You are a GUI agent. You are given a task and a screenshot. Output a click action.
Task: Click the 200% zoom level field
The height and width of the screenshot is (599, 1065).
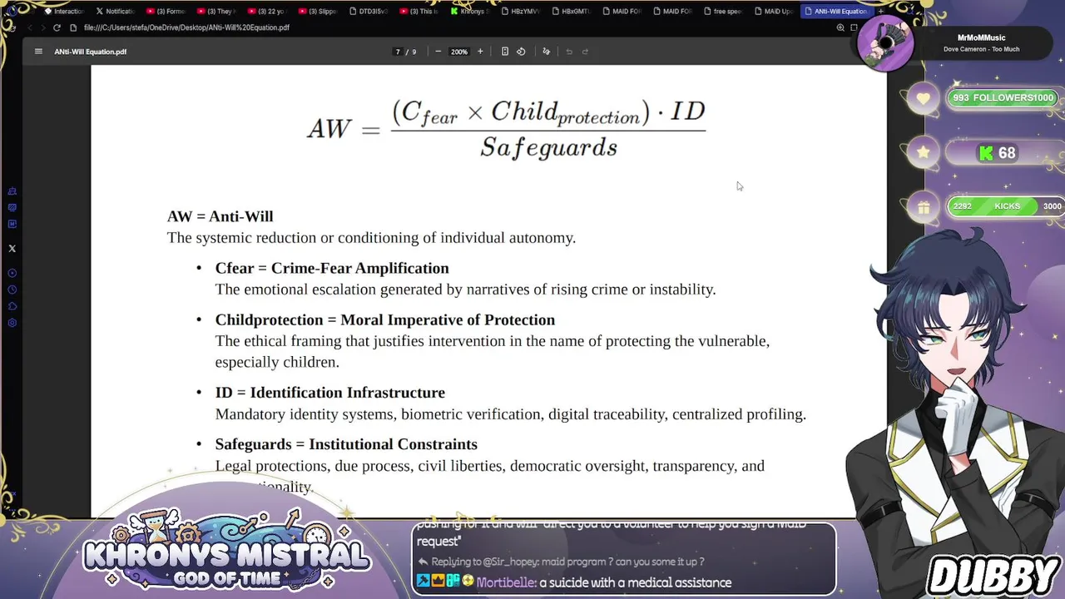(459, 52)
